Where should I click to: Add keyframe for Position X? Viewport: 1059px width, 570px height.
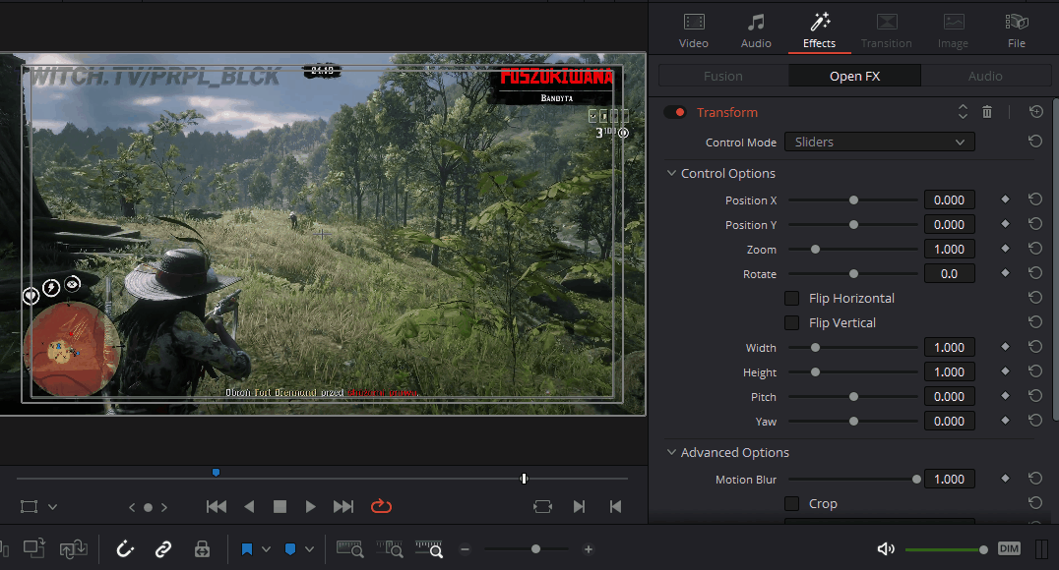pyautogui.click(x=1005, y=200)
